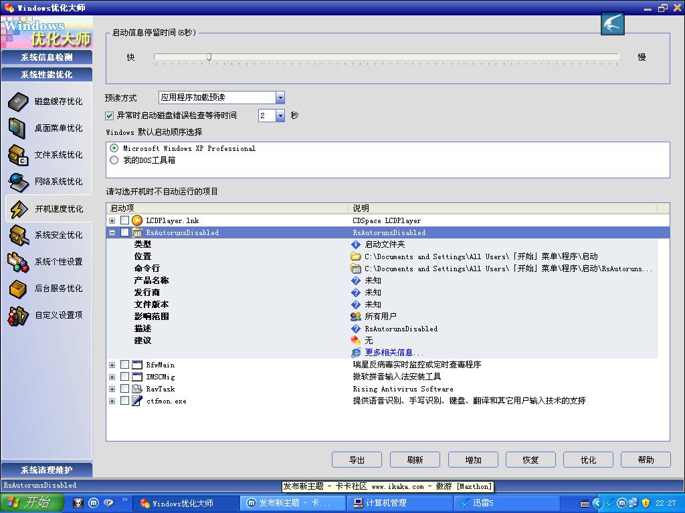The image size is (685, 513).
Task: Click the first quick launch icon after Start
Action: coord(78,503)
